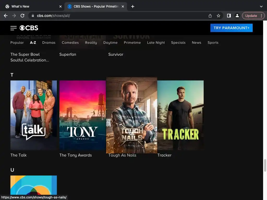Expand the tab search dropdown
The height and width of the screenshot is (200, 267).
[x=261, y=7]
